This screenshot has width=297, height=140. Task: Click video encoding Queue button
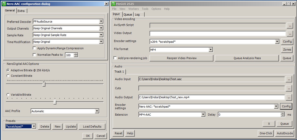click(x=287, y=58)
